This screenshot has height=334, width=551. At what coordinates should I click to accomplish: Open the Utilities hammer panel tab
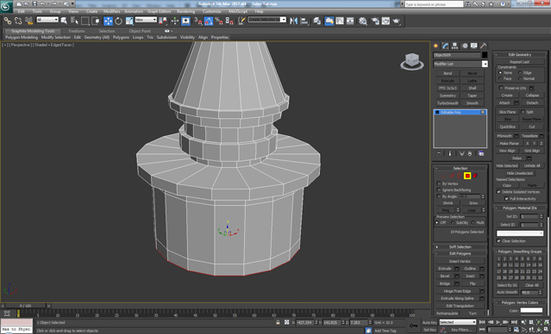click(484, 46)
